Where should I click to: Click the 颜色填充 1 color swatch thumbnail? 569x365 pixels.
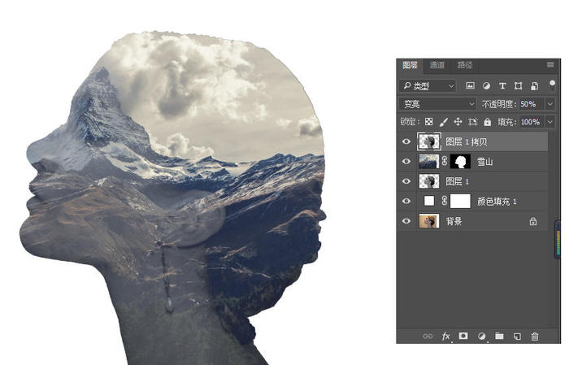(x=429, y=201)
